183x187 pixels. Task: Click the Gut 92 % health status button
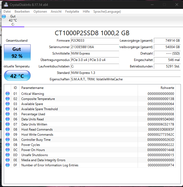click(17, 52)
